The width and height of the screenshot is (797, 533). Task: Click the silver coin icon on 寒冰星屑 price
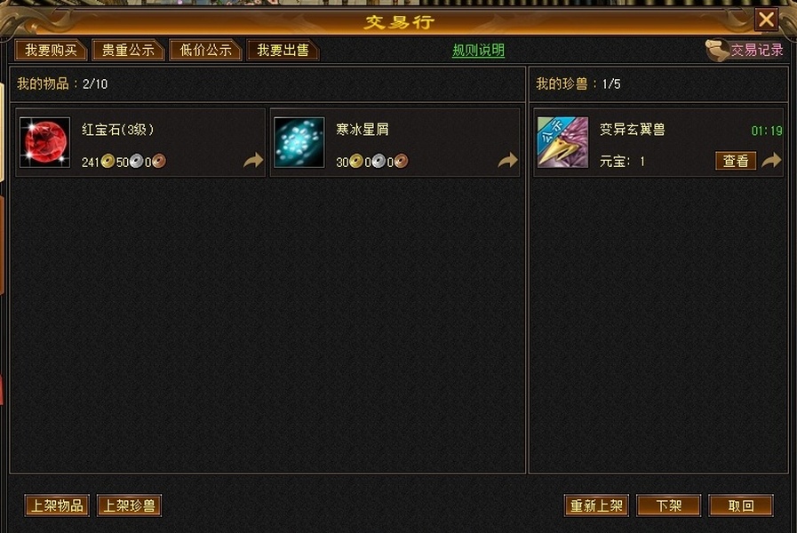tap(379, 162)
